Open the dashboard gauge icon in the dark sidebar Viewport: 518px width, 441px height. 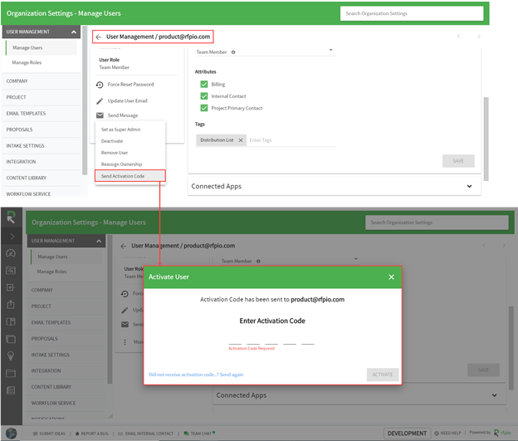click(11, 253)
